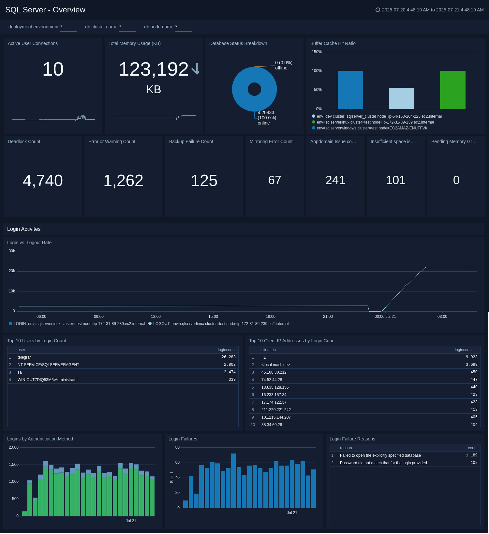Toggle legend entry env=dev cluster=sqlserver_cluster
The height and width of the screenshot is (534, 489).
tap(377, 116)
